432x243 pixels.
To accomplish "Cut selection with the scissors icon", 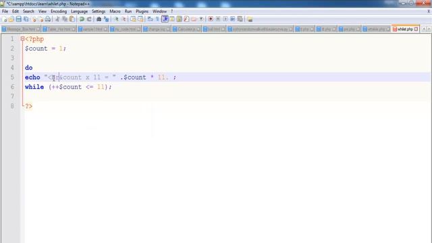I will point(57,19).
